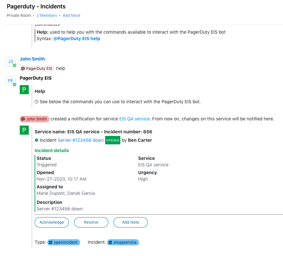
Task: Open the 2 Members list
Action: point(47,16)
